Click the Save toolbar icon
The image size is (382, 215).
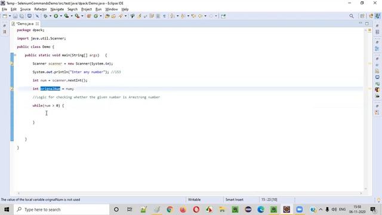(x=15, y=16)
